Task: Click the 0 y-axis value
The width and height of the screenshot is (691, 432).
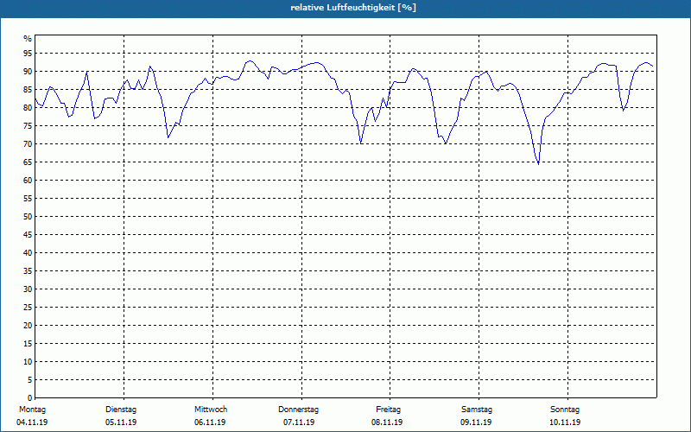Action: [29, 397]
